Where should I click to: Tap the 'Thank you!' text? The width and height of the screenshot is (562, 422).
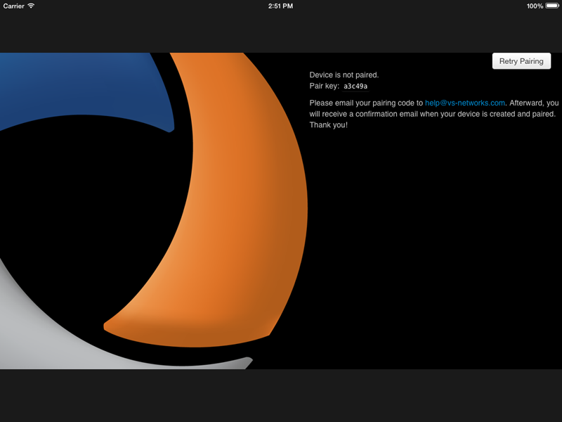328,125
